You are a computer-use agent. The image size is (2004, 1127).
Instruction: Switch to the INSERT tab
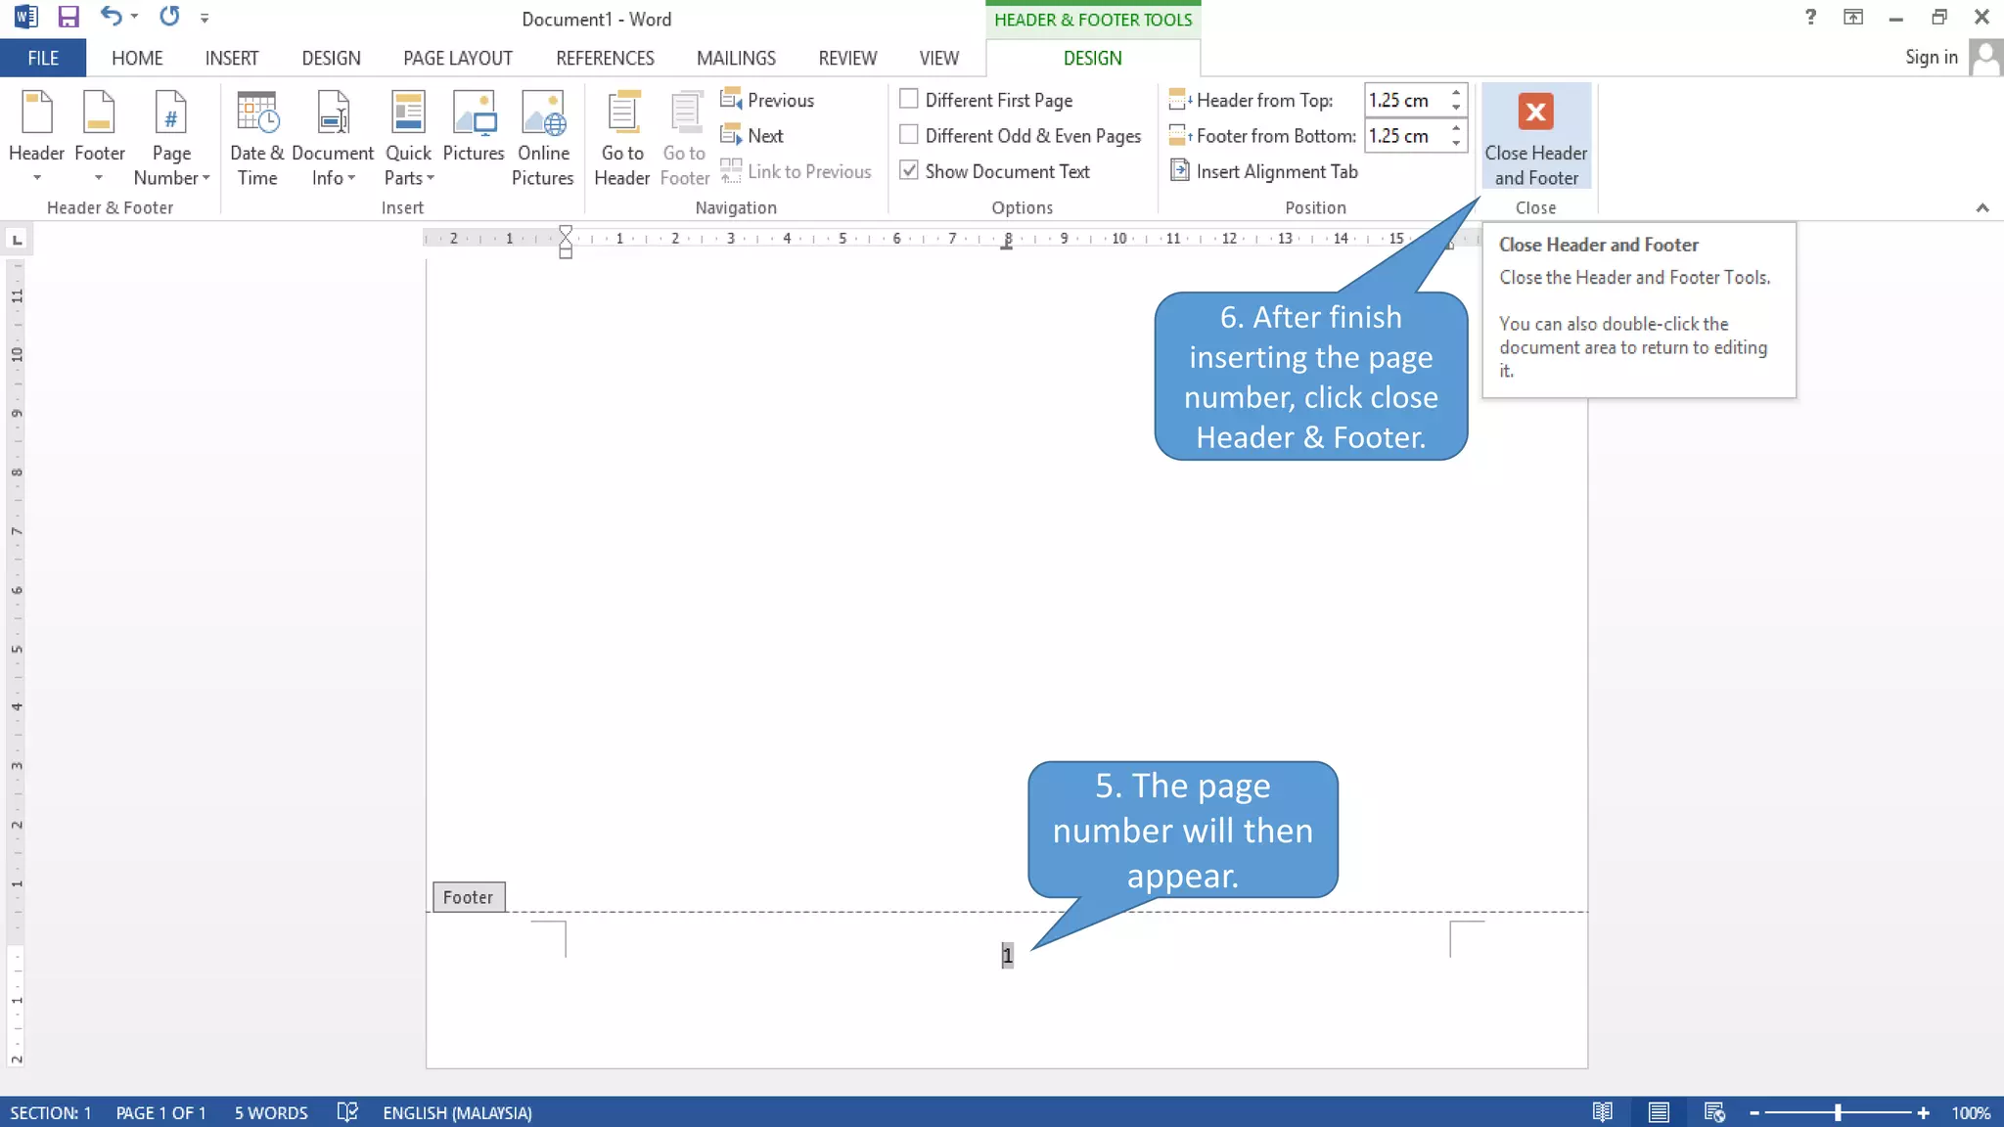(x=232, y=58)
